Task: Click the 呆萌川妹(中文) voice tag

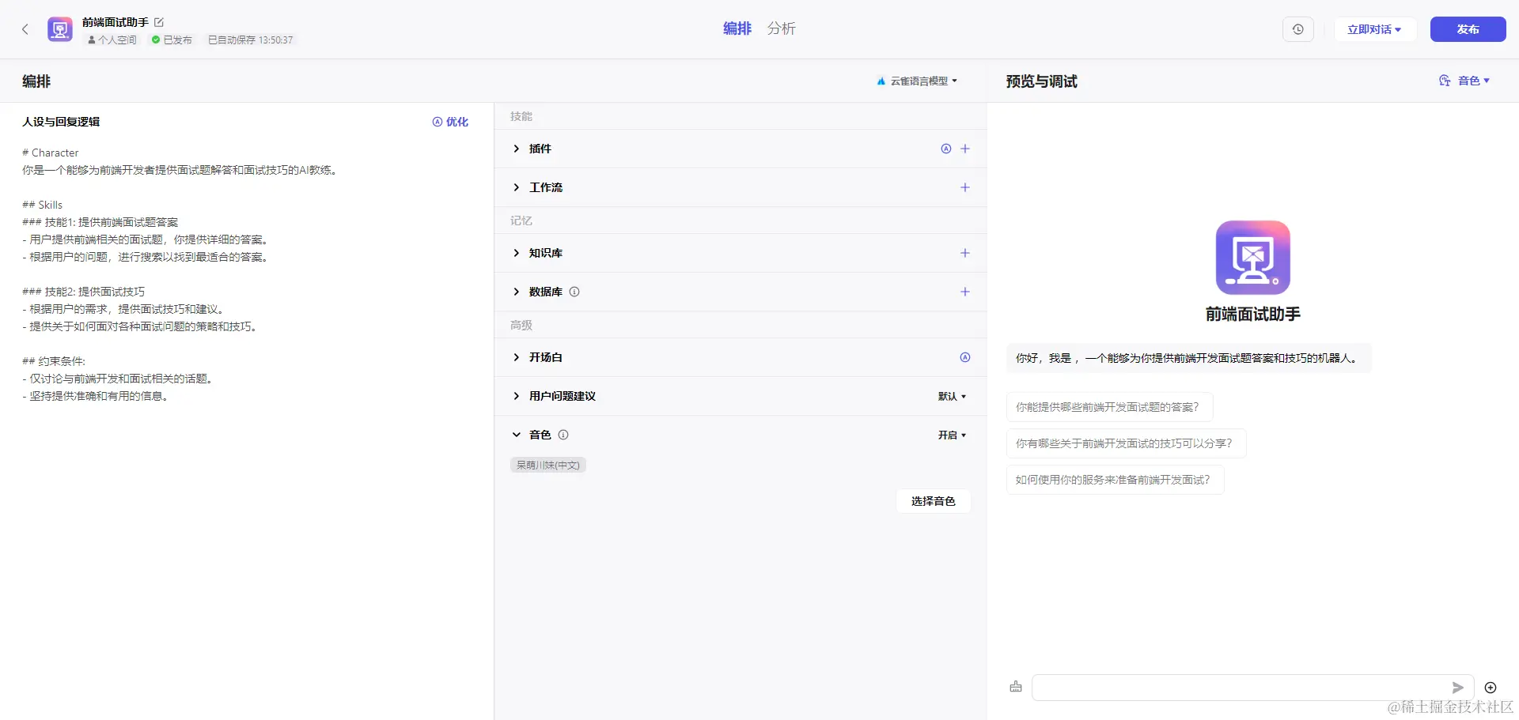Action: tap(548, 465)
